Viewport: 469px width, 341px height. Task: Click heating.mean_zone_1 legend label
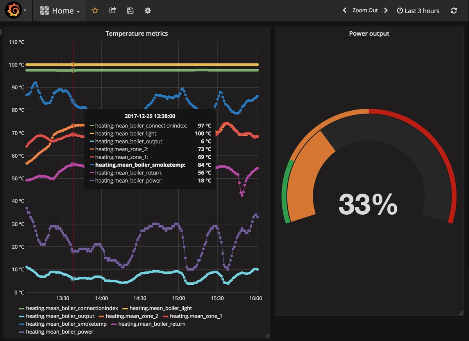[196, 316]
